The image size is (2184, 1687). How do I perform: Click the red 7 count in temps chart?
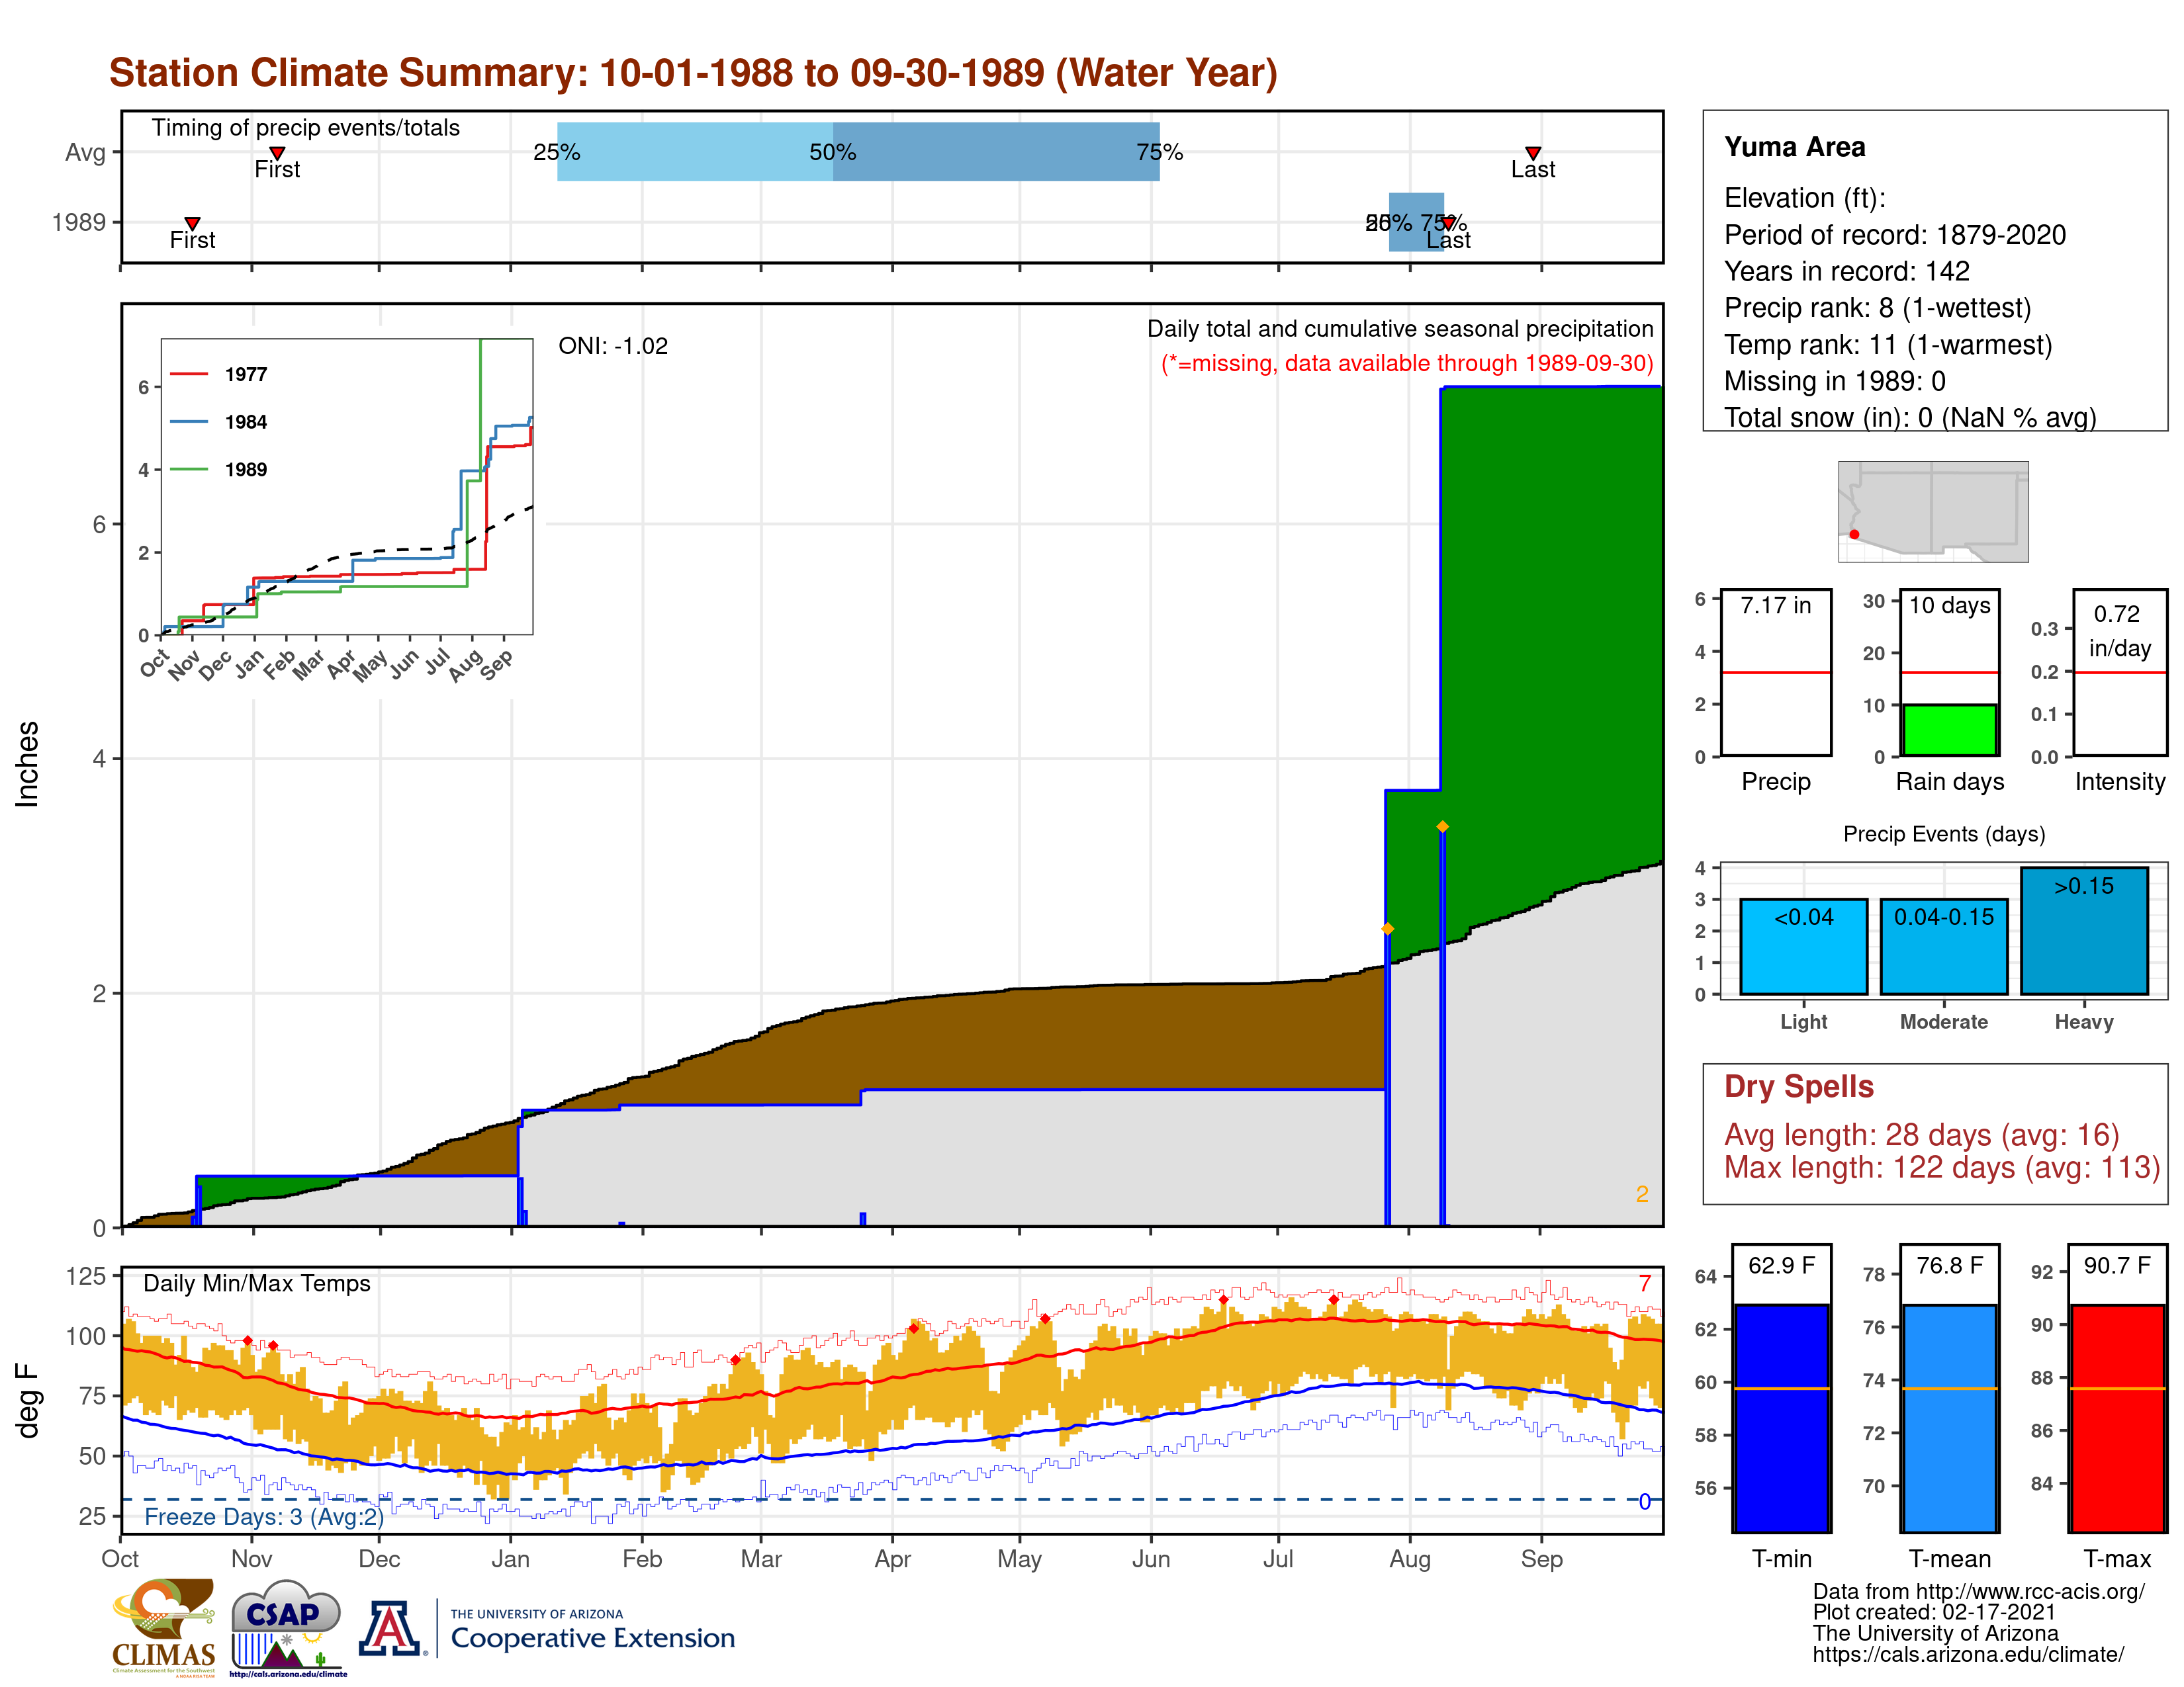(1645, 1283)
